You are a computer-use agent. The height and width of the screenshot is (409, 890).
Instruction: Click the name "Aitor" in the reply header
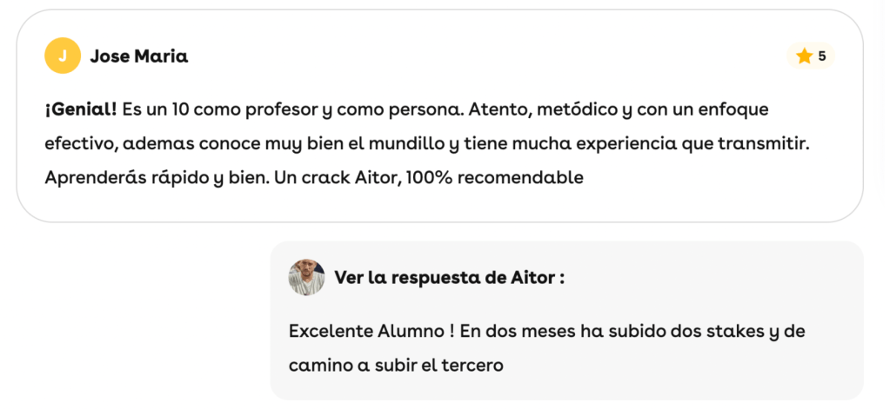[531, 278]
